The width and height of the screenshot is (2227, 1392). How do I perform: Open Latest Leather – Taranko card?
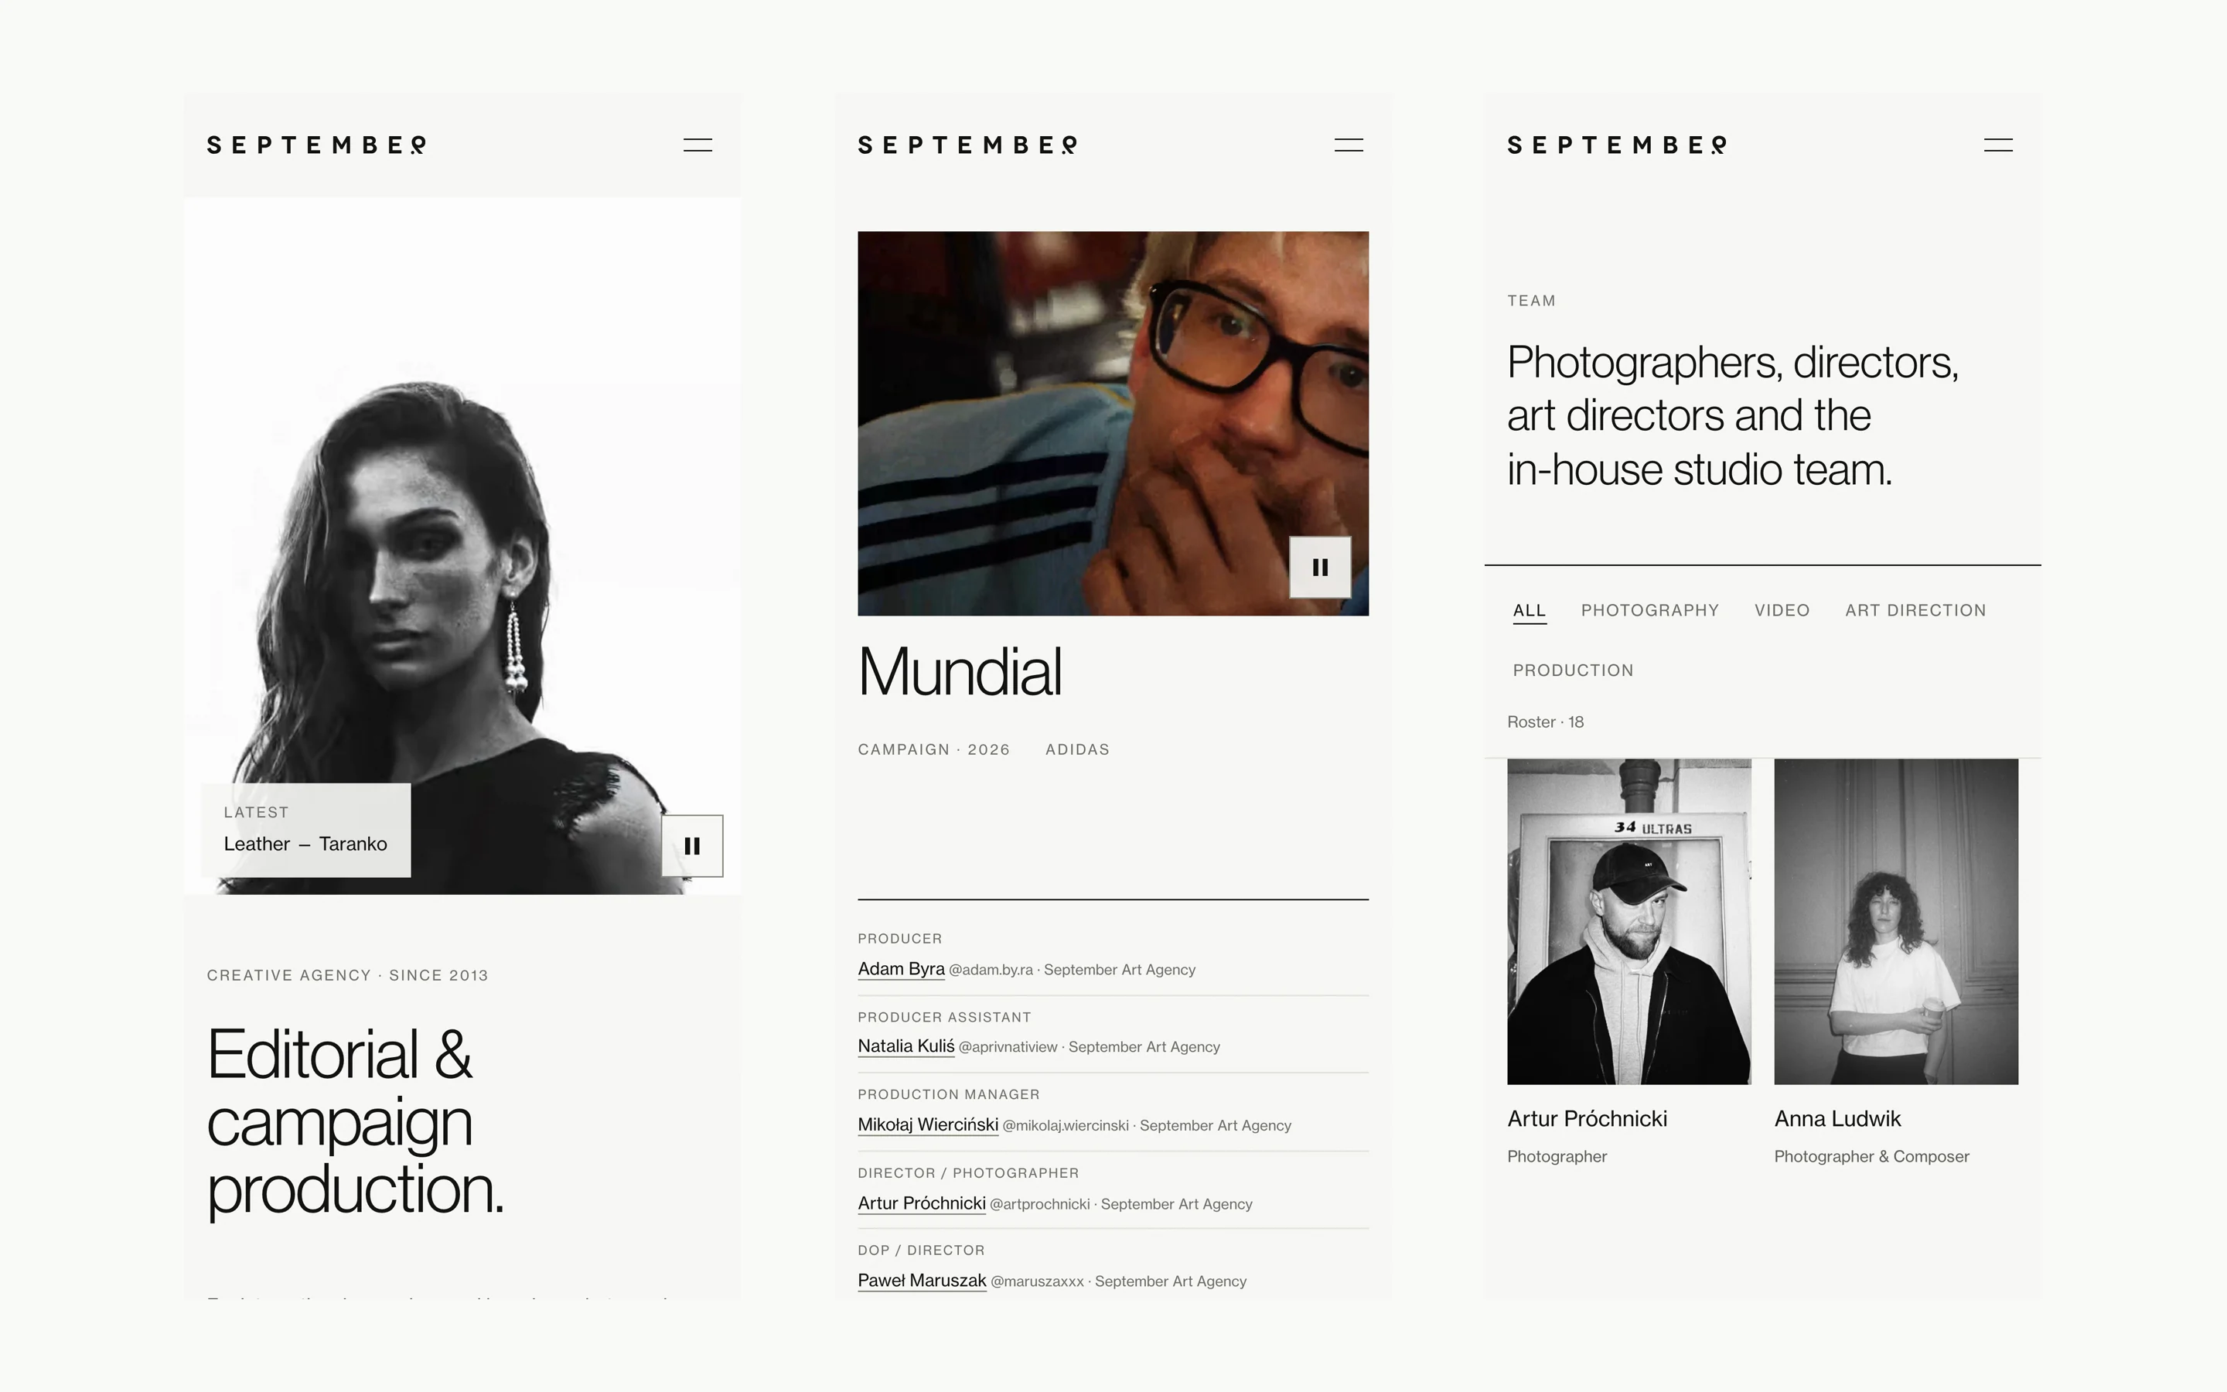click(305, 830)
